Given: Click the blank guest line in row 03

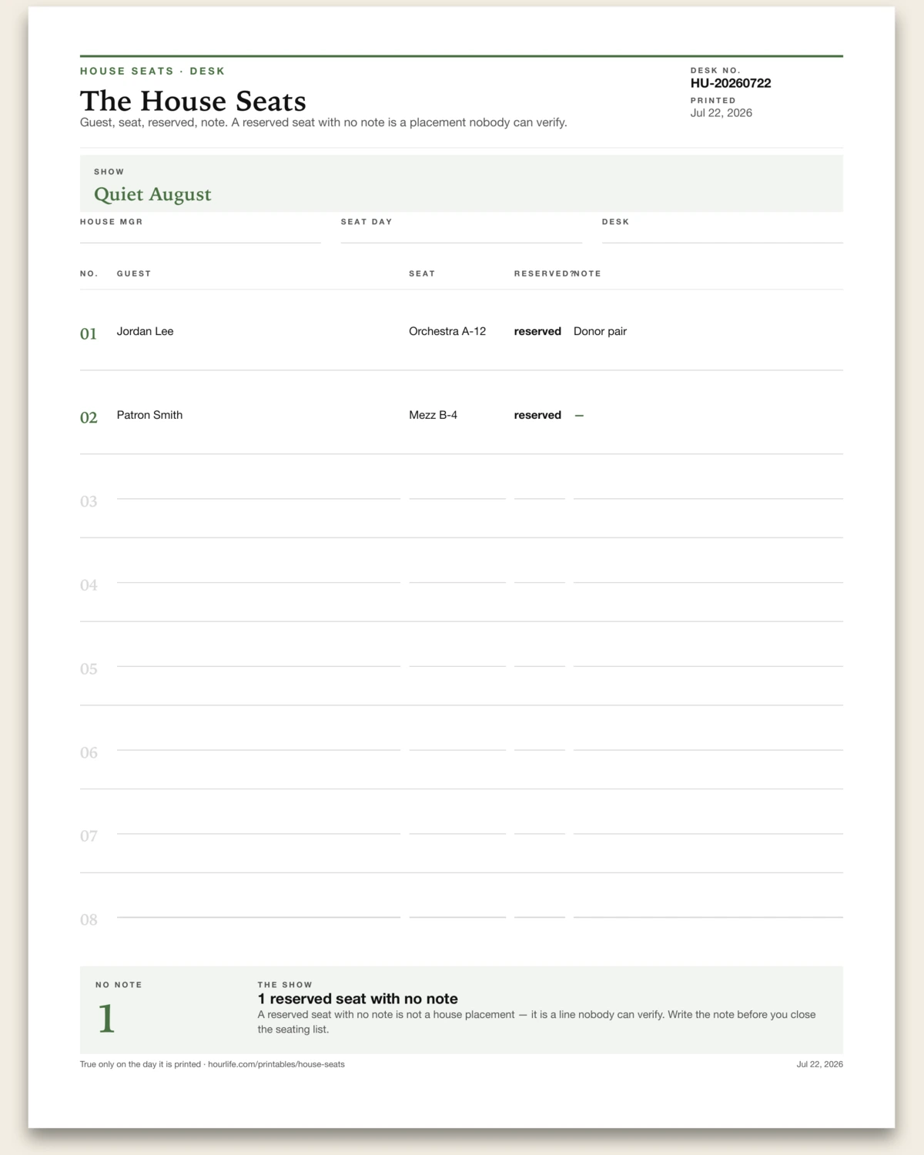Looking at the screenshot, I should coord(259,498).
